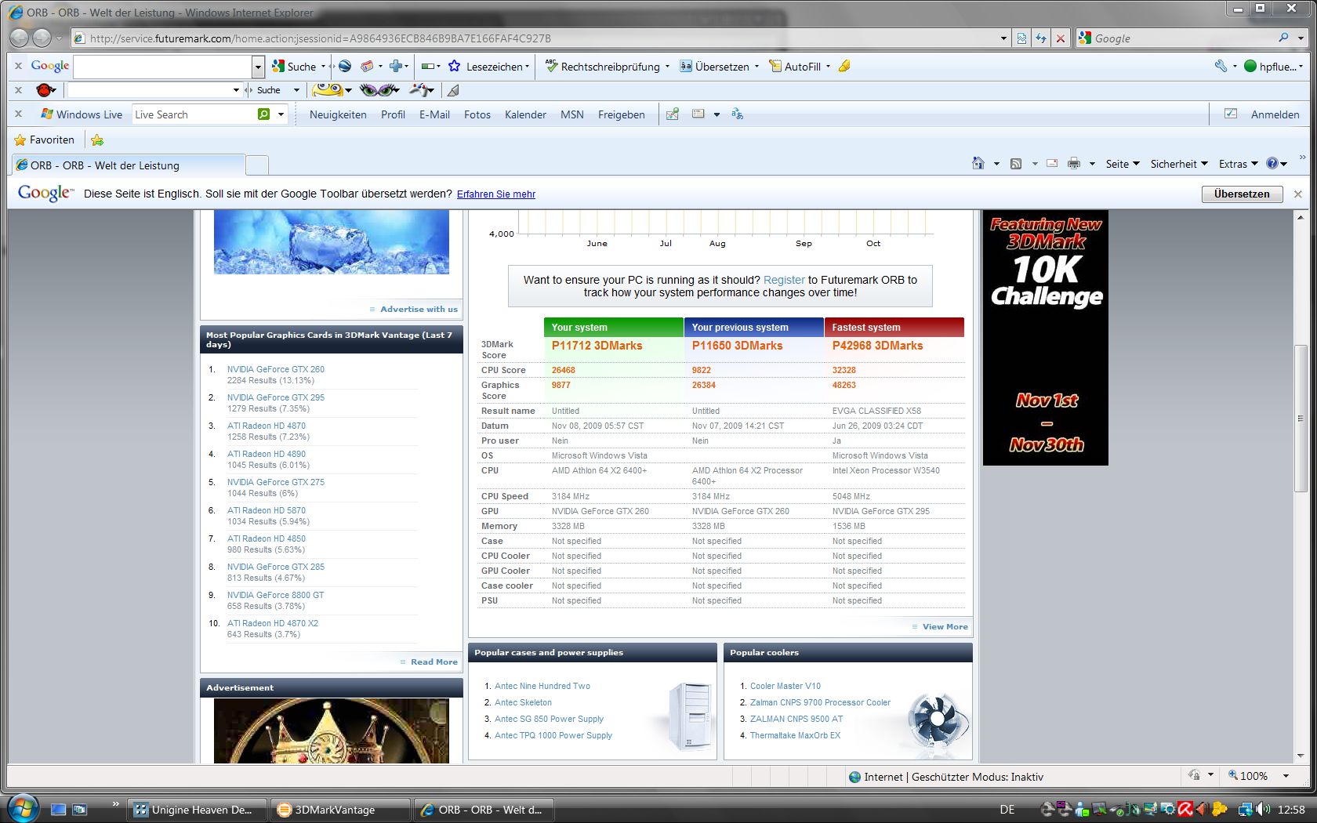Open Kalender in Windows Live toolbar

(x=525, y=114)
